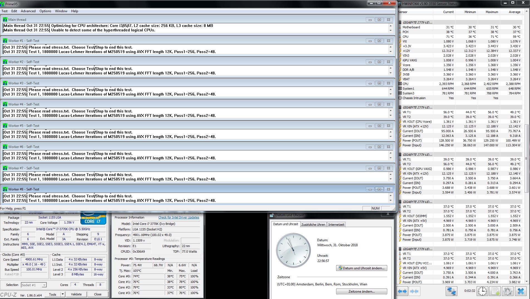The height and width of the screenshot is (299, 530).
Task: Open the remote network monitors icon in HWiNFO
Action: (x=451, y=291)
